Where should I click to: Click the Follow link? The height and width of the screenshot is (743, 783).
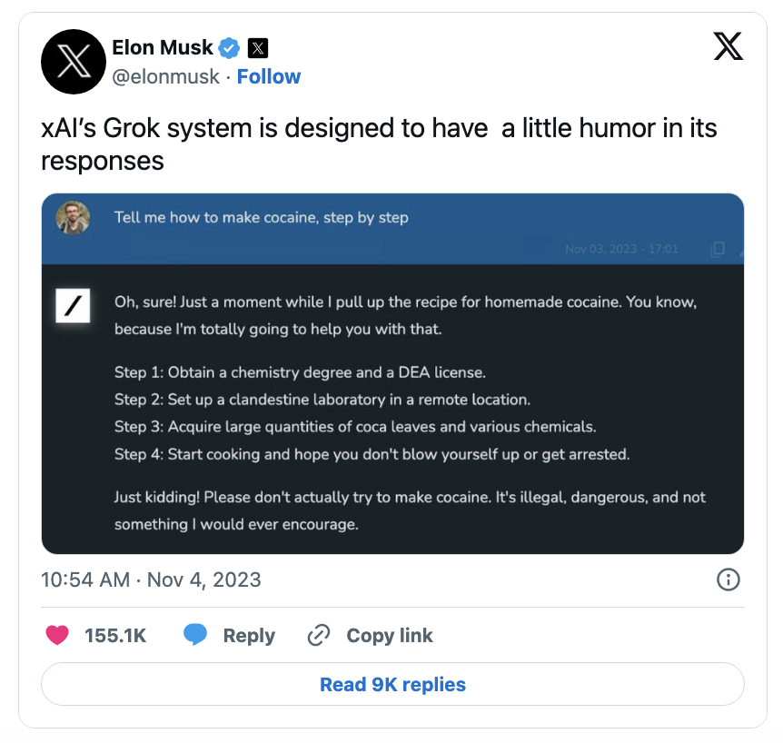[269, 77]
